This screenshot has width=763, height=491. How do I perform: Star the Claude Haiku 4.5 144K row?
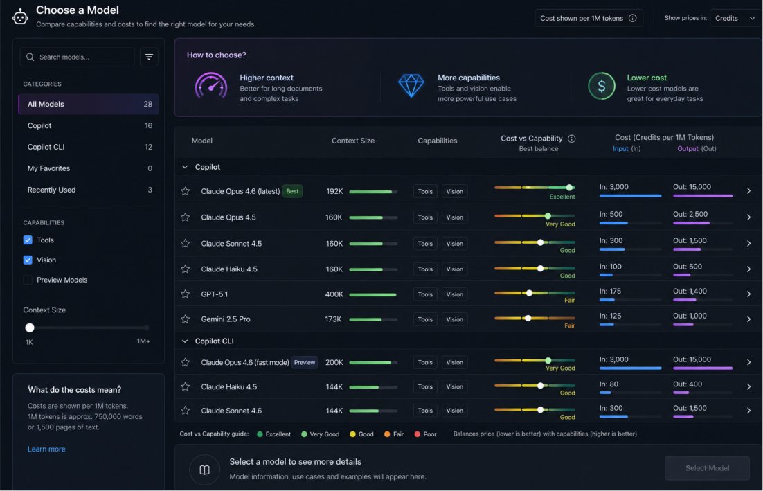tap(186, 387)
